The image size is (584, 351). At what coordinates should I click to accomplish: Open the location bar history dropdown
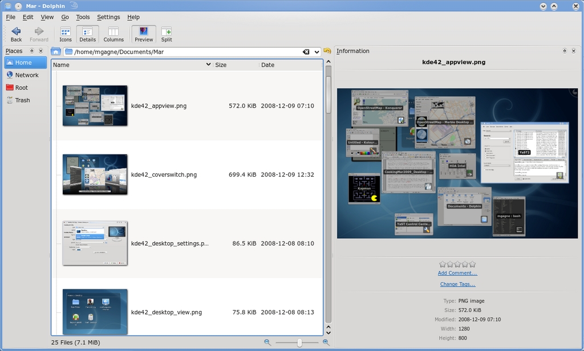(x=317, y=52)
